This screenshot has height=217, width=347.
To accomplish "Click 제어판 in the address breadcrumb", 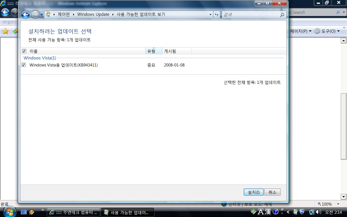I will 64,14.
